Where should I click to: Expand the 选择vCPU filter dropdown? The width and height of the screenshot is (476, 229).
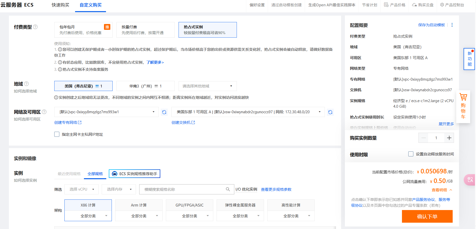pos(81,189)
